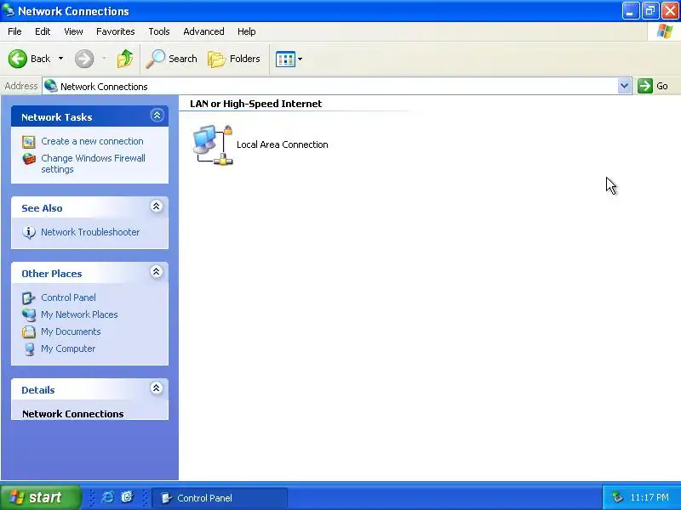Open the File menu
This screenshot has width=681, height=510.
click(14, 31)
